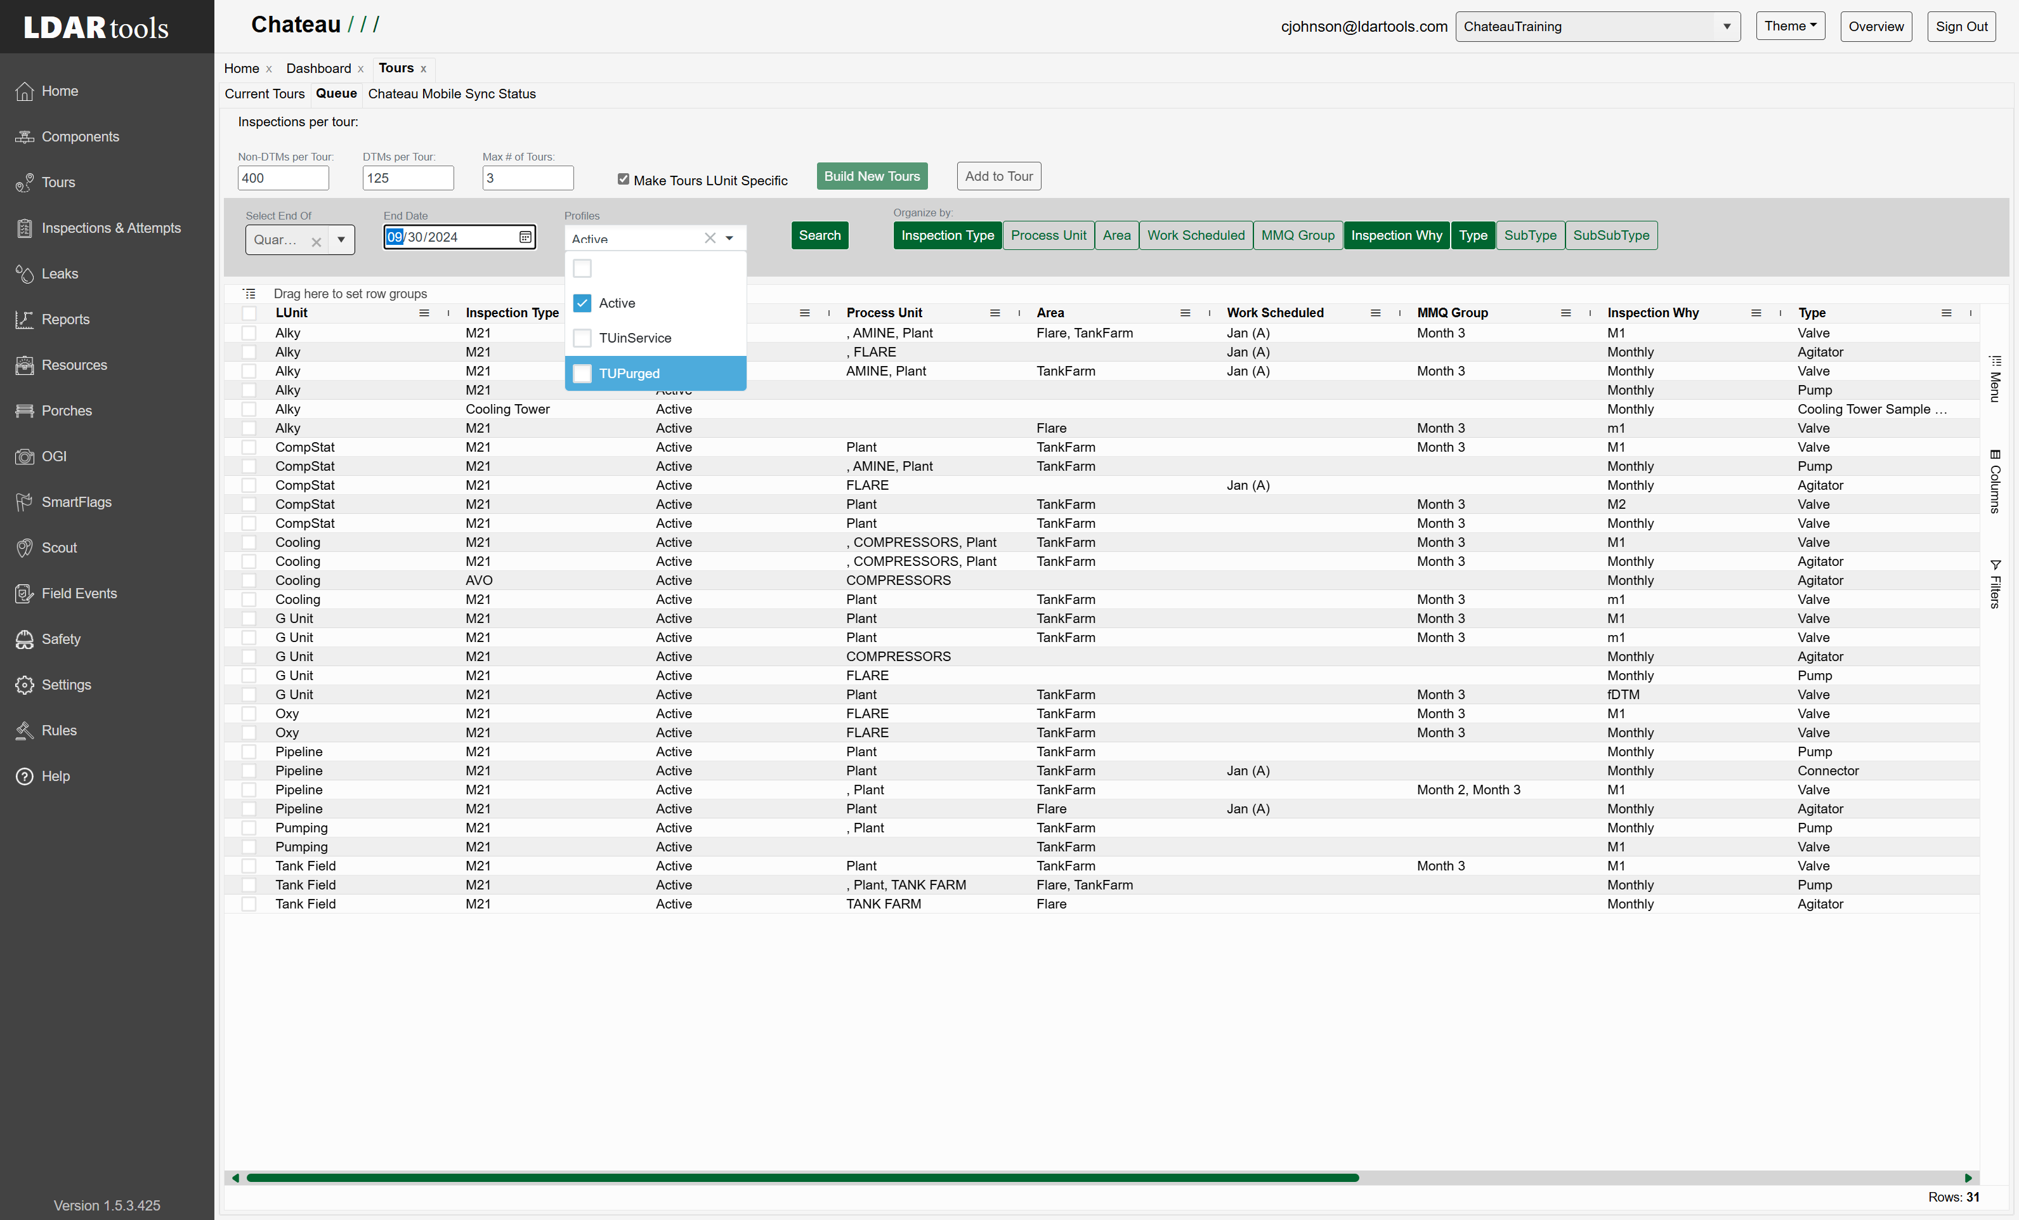Collapse the Profiles dropdown arrow
The width and height of the screenshot is (2019, 1220).
coord(729,239)
